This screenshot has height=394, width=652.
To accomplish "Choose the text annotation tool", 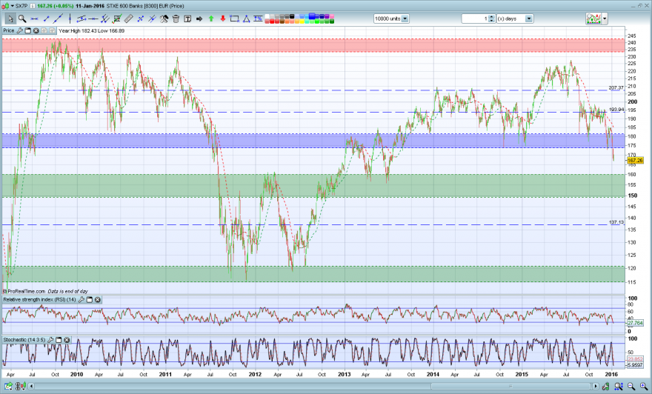I will [187, 19].
